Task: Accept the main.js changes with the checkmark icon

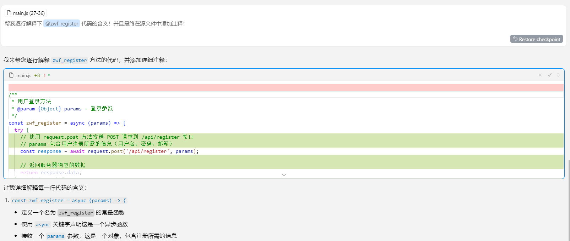Action: [549, 75]
